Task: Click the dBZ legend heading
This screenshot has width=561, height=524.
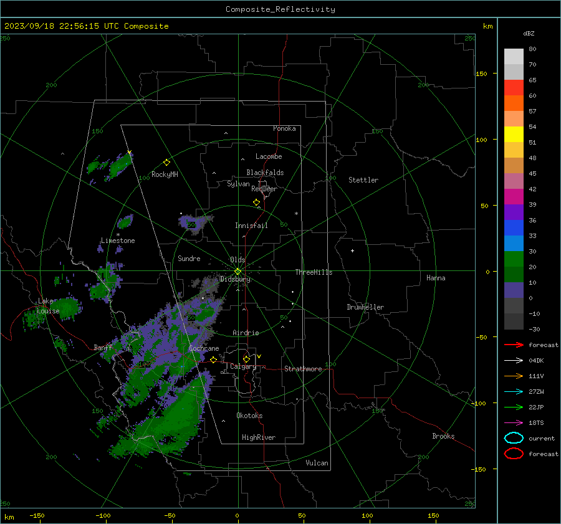Action: point(529,33)
